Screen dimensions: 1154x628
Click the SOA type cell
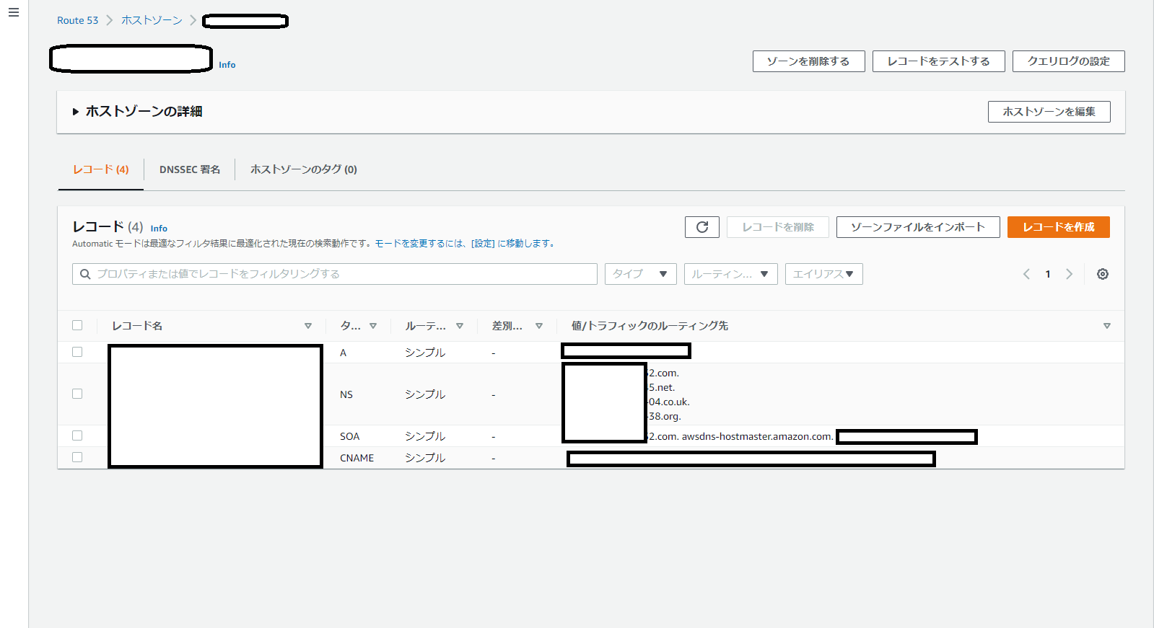[350, 436]
